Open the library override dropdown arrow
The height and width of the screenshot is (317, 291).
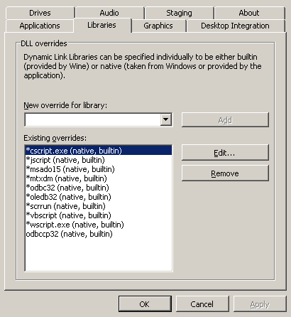[165, 119]
